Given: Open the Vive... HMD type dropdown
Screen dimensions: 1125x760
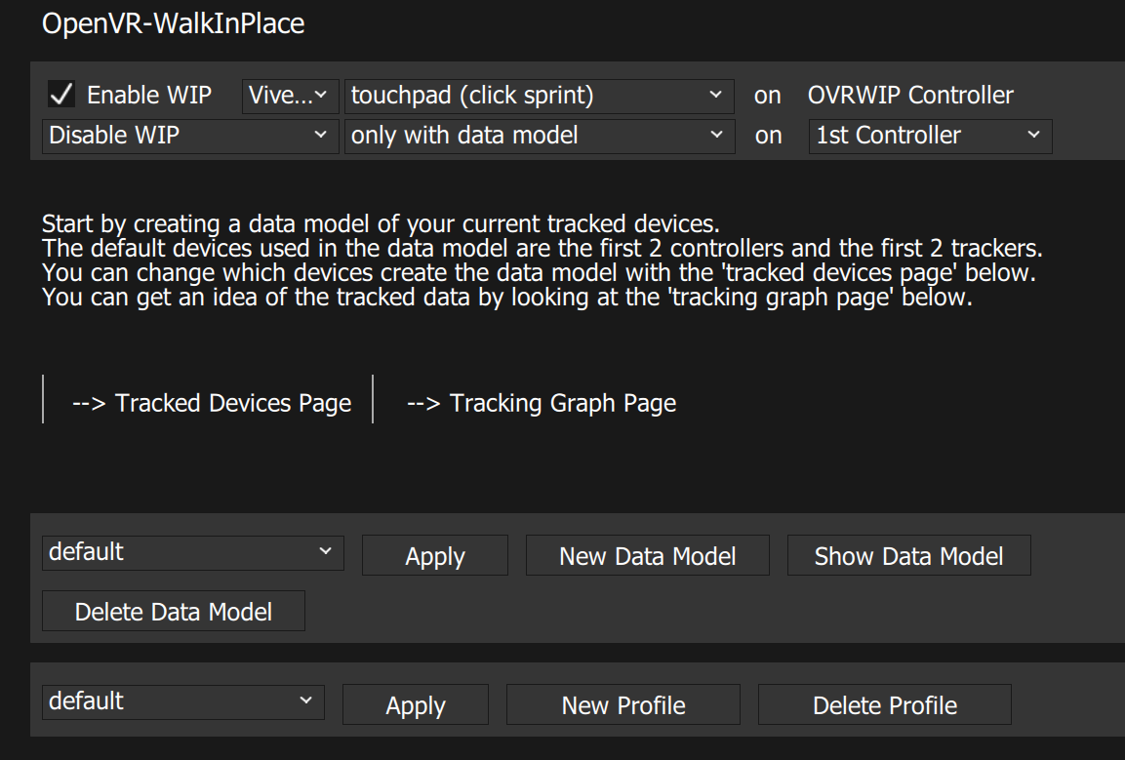Looking at the screenshot, I should (290, 96).
